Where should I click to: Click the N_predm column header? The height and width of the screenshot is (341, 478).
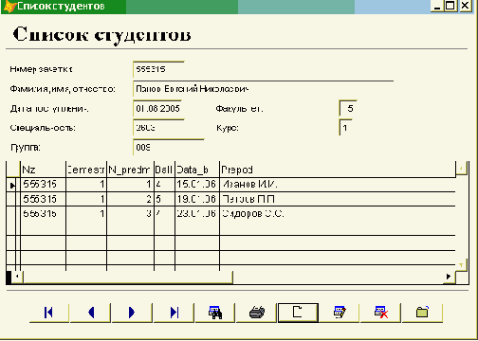131,170
